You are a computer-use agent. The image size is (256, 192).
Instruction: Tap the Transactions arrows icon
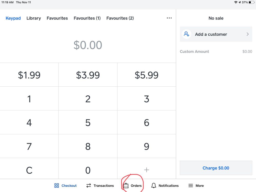89,186
